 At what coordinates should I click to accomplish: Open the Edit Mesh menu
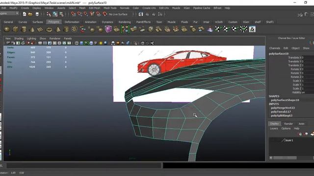95,8
